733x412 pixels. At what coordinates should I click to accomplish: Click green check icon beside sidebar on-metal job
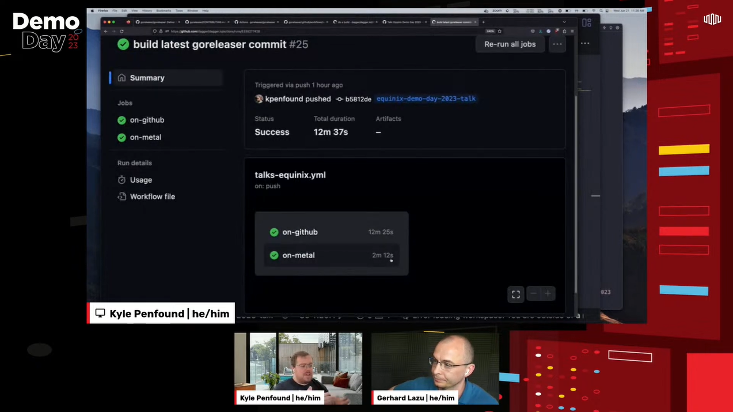(121, 137)
